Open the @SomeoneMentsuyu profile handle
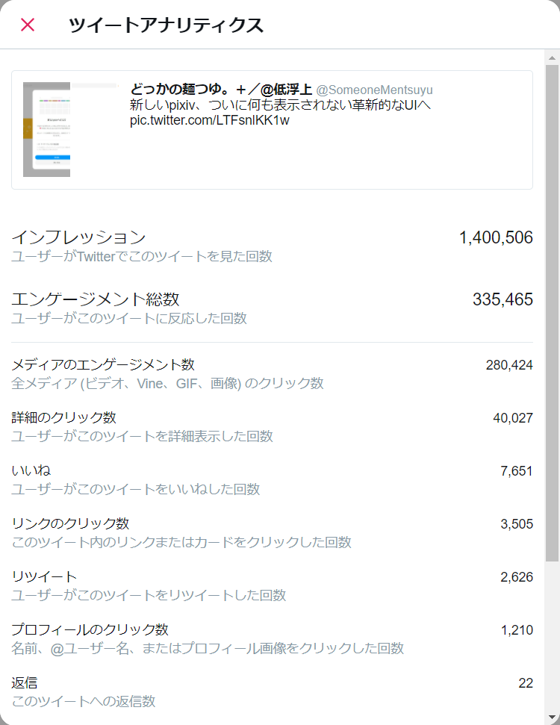The image size is (560, 725). 374,90
